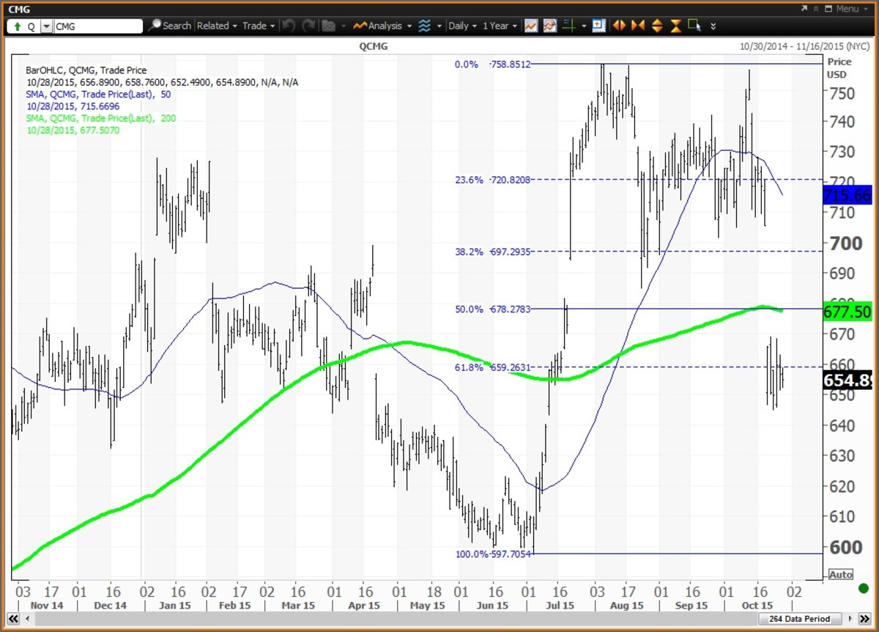This screenshot has width=879, height=632.
Task: Click the horizontal expand arrows icon
Action: [x=619, y=26]
